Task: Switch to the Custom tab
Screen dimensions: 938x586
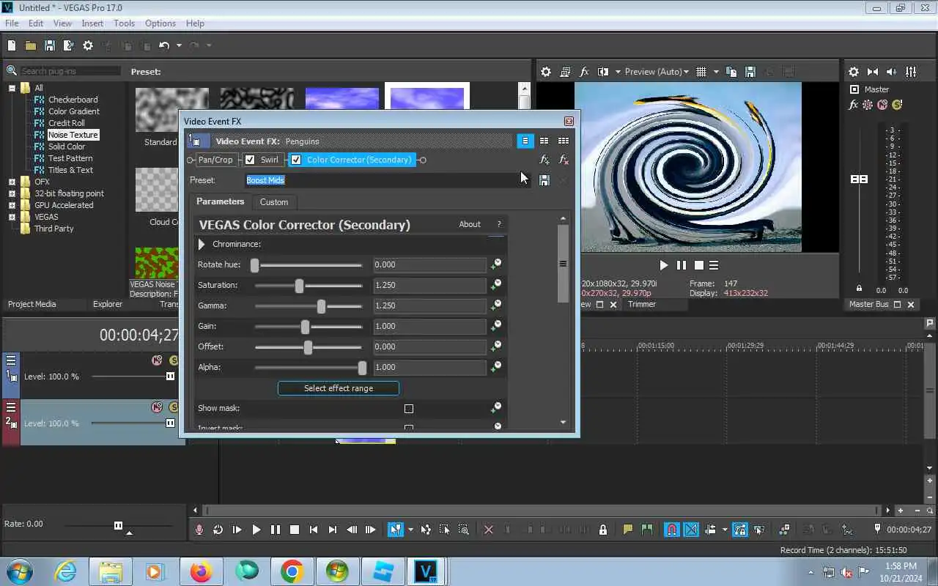Action: 274,202
